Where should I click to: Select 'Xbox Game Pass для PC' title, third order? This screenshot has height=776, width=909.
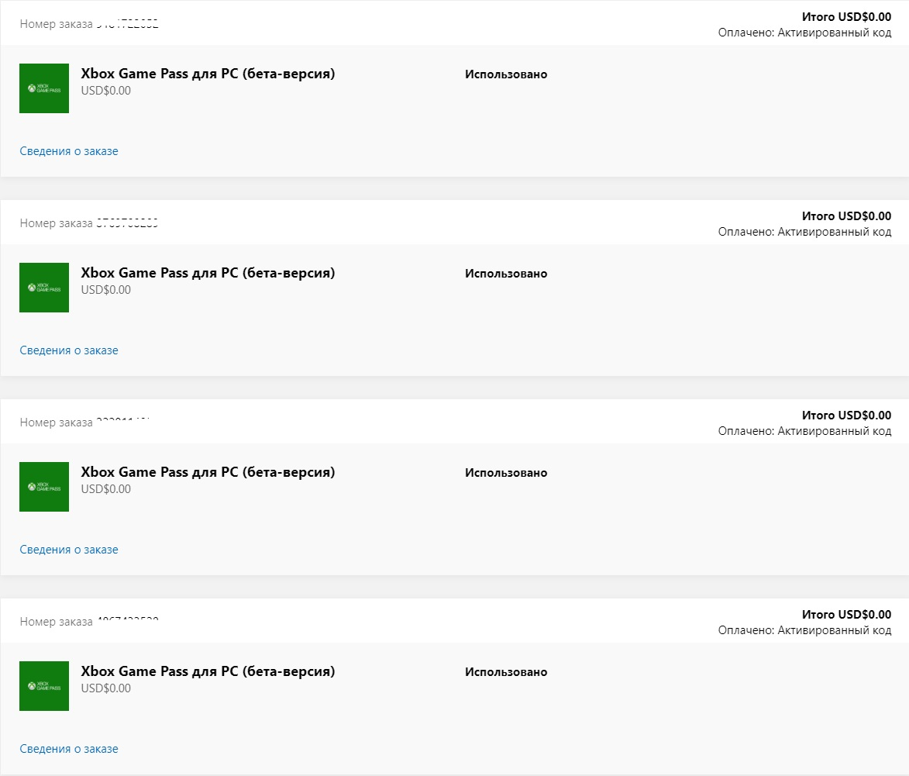click(x=208, y=472)
